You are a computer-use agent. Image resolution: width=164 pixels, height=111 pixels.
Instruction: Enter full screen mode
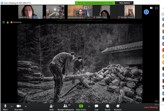pyautogui.click(x=156, y=8)
